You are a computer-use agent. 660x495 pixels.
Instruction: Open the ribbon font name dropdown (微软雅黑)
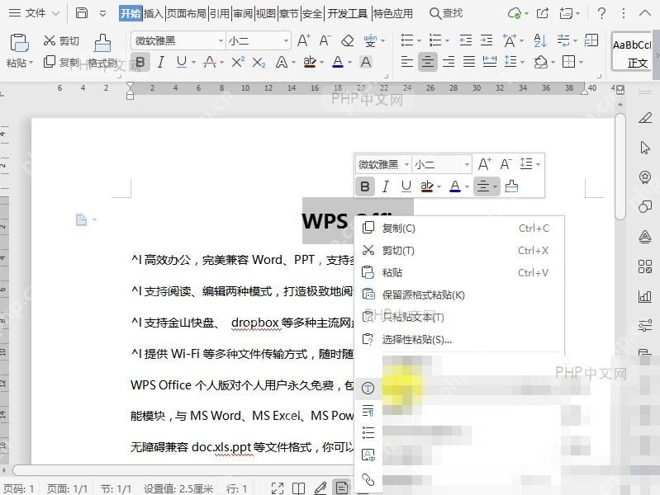coord(221,40)
